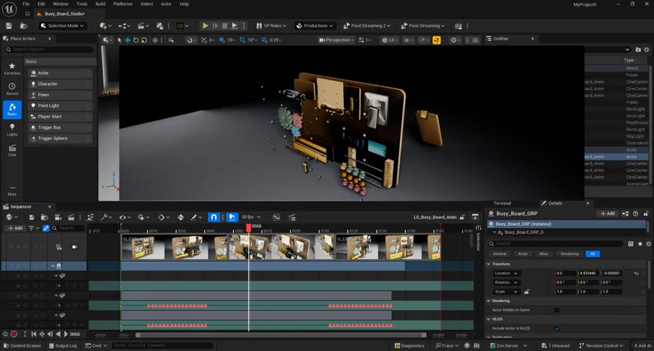
Task: Open the viewport layout grid icon
Action: (x=475, y=40)
